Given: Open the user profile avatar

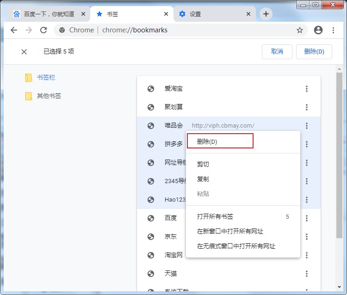Looking at the screenshot, I should 318,30.
